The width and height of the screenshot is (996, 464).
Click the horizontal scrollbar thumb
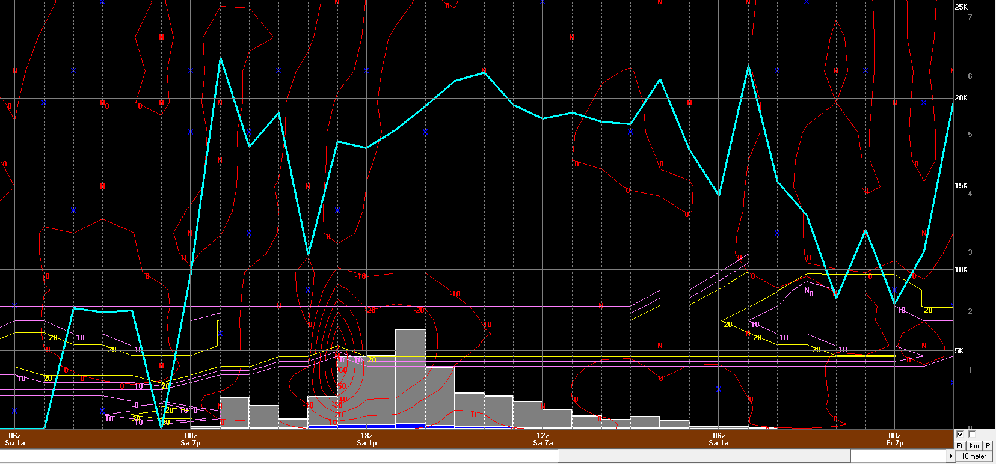click(x=704, y=456)
